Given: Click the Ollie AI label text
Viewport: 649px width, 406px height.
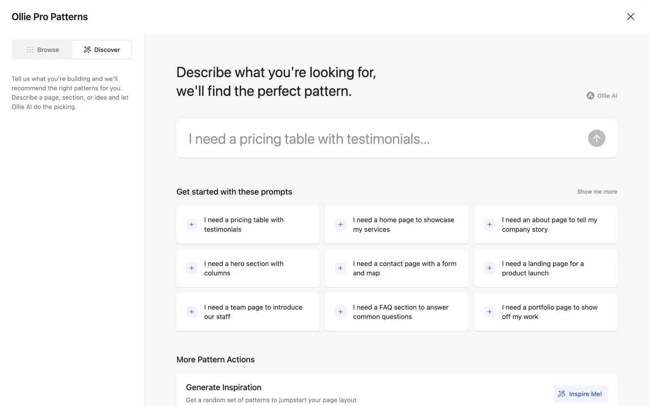Looking at the screenshot, I should tap(607, 96).
